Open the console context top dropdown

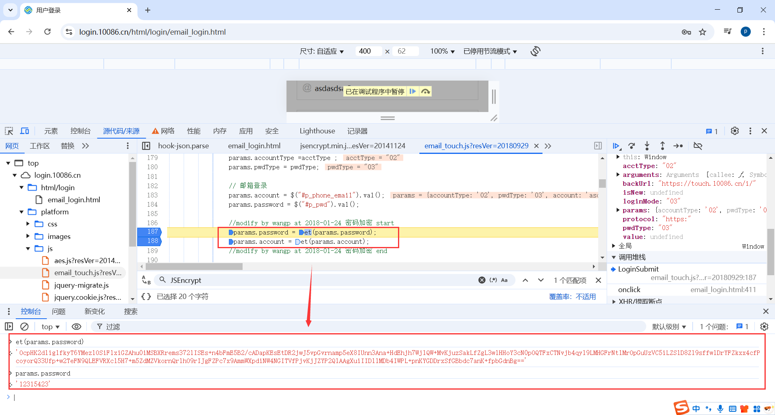point(50,326)
